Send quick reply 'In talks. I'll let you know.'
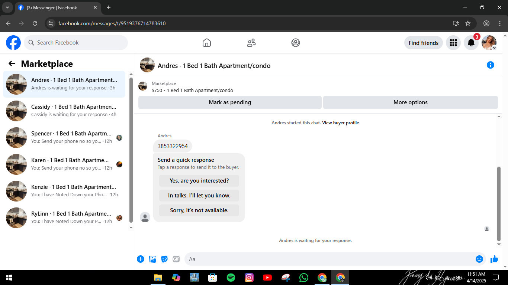 [x=199, y=196]
